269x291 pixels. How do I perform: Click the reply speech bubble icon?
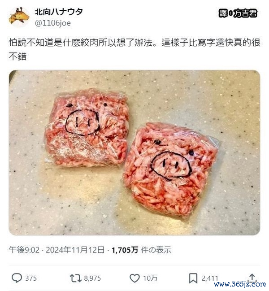[17, 278]
